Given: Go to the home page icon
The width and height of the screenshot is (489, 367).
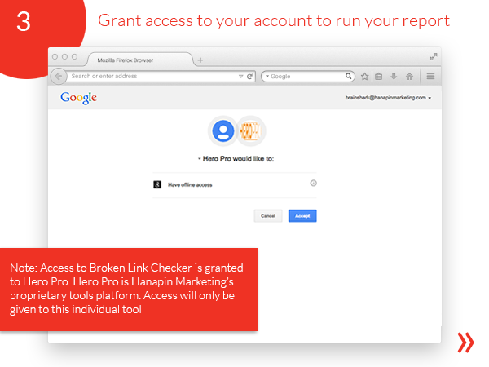Looking at the screenshot, I should [409, 76].
